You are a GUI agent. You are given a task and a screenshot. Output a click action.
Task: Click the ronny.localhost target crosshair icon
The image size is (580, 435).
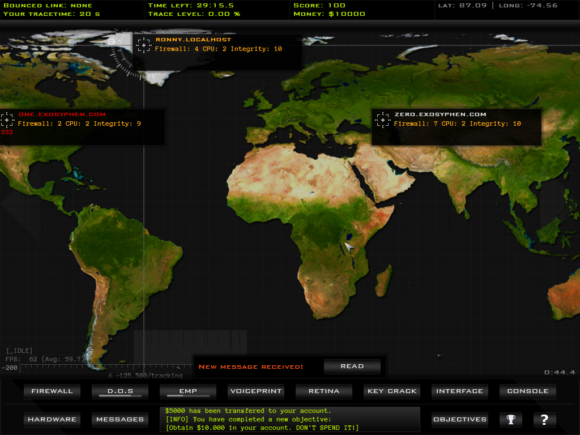(x=144, y=45)
